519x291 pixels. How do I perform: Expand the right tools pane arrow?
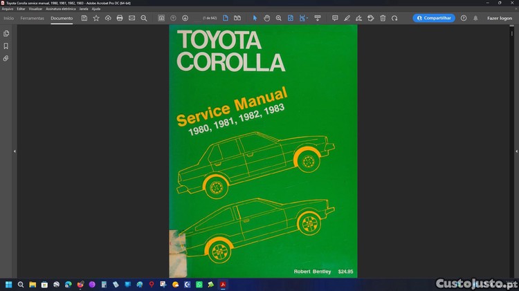click(x=516, y=151)
